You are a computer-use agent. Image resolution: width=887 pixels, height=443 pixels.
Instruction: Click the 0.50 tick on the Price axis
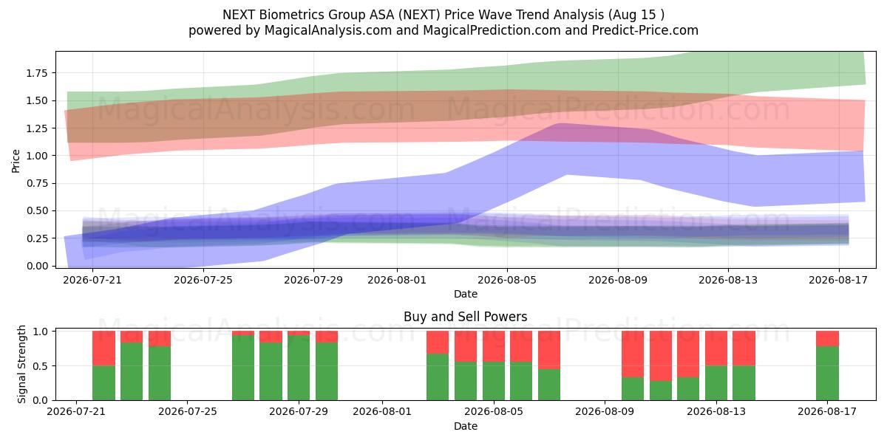pos(37,211)
